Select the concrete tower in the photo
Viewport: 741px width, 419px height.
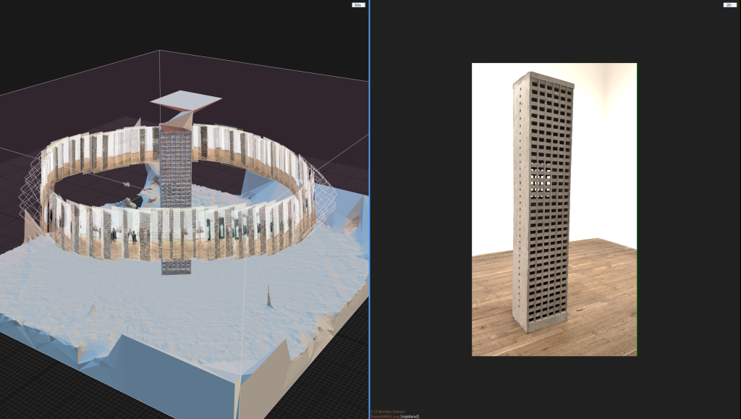542,195
